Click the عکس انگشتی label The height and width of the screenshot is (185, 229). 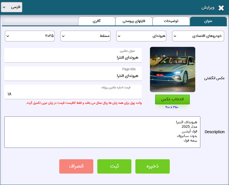pyautogui.click(x=214, y=78)
